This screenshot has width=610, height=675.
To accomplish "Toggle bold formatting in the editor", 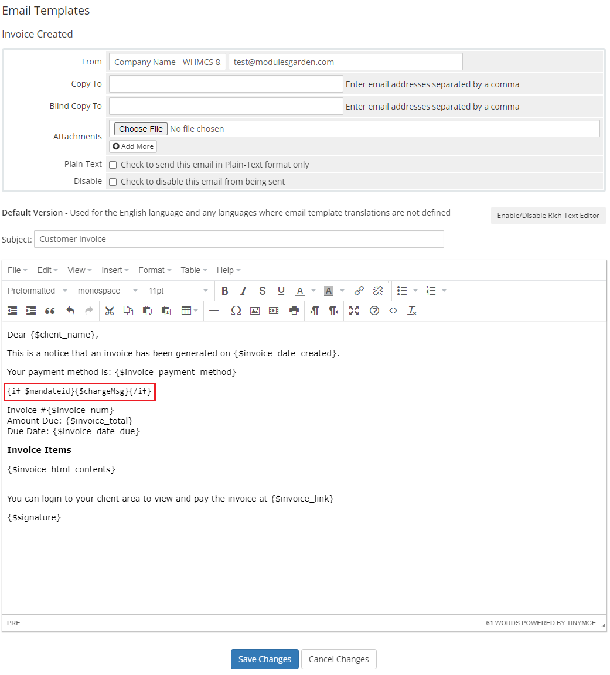I will pos(224,291).
